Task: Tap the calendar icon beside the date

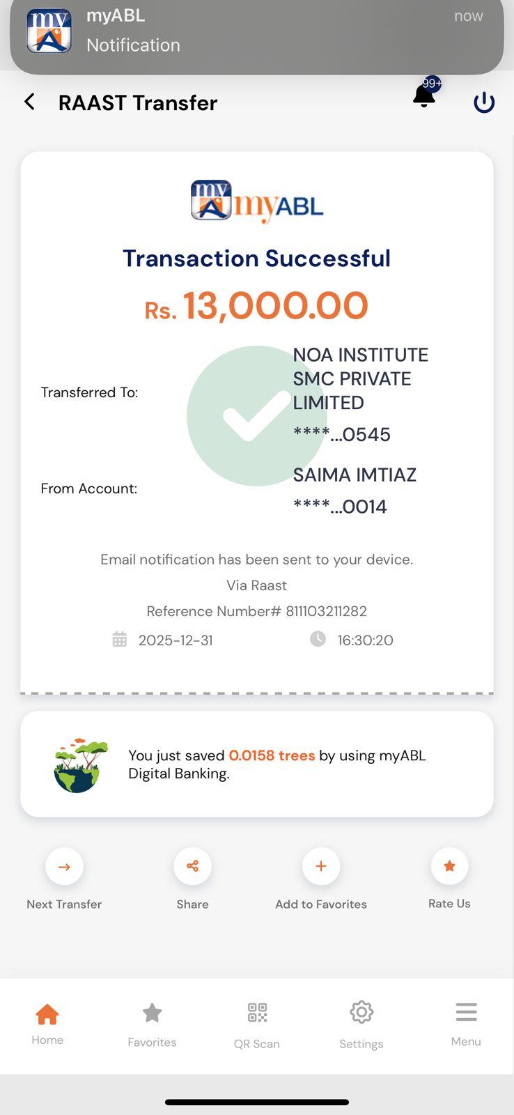Action: point(120,640)
